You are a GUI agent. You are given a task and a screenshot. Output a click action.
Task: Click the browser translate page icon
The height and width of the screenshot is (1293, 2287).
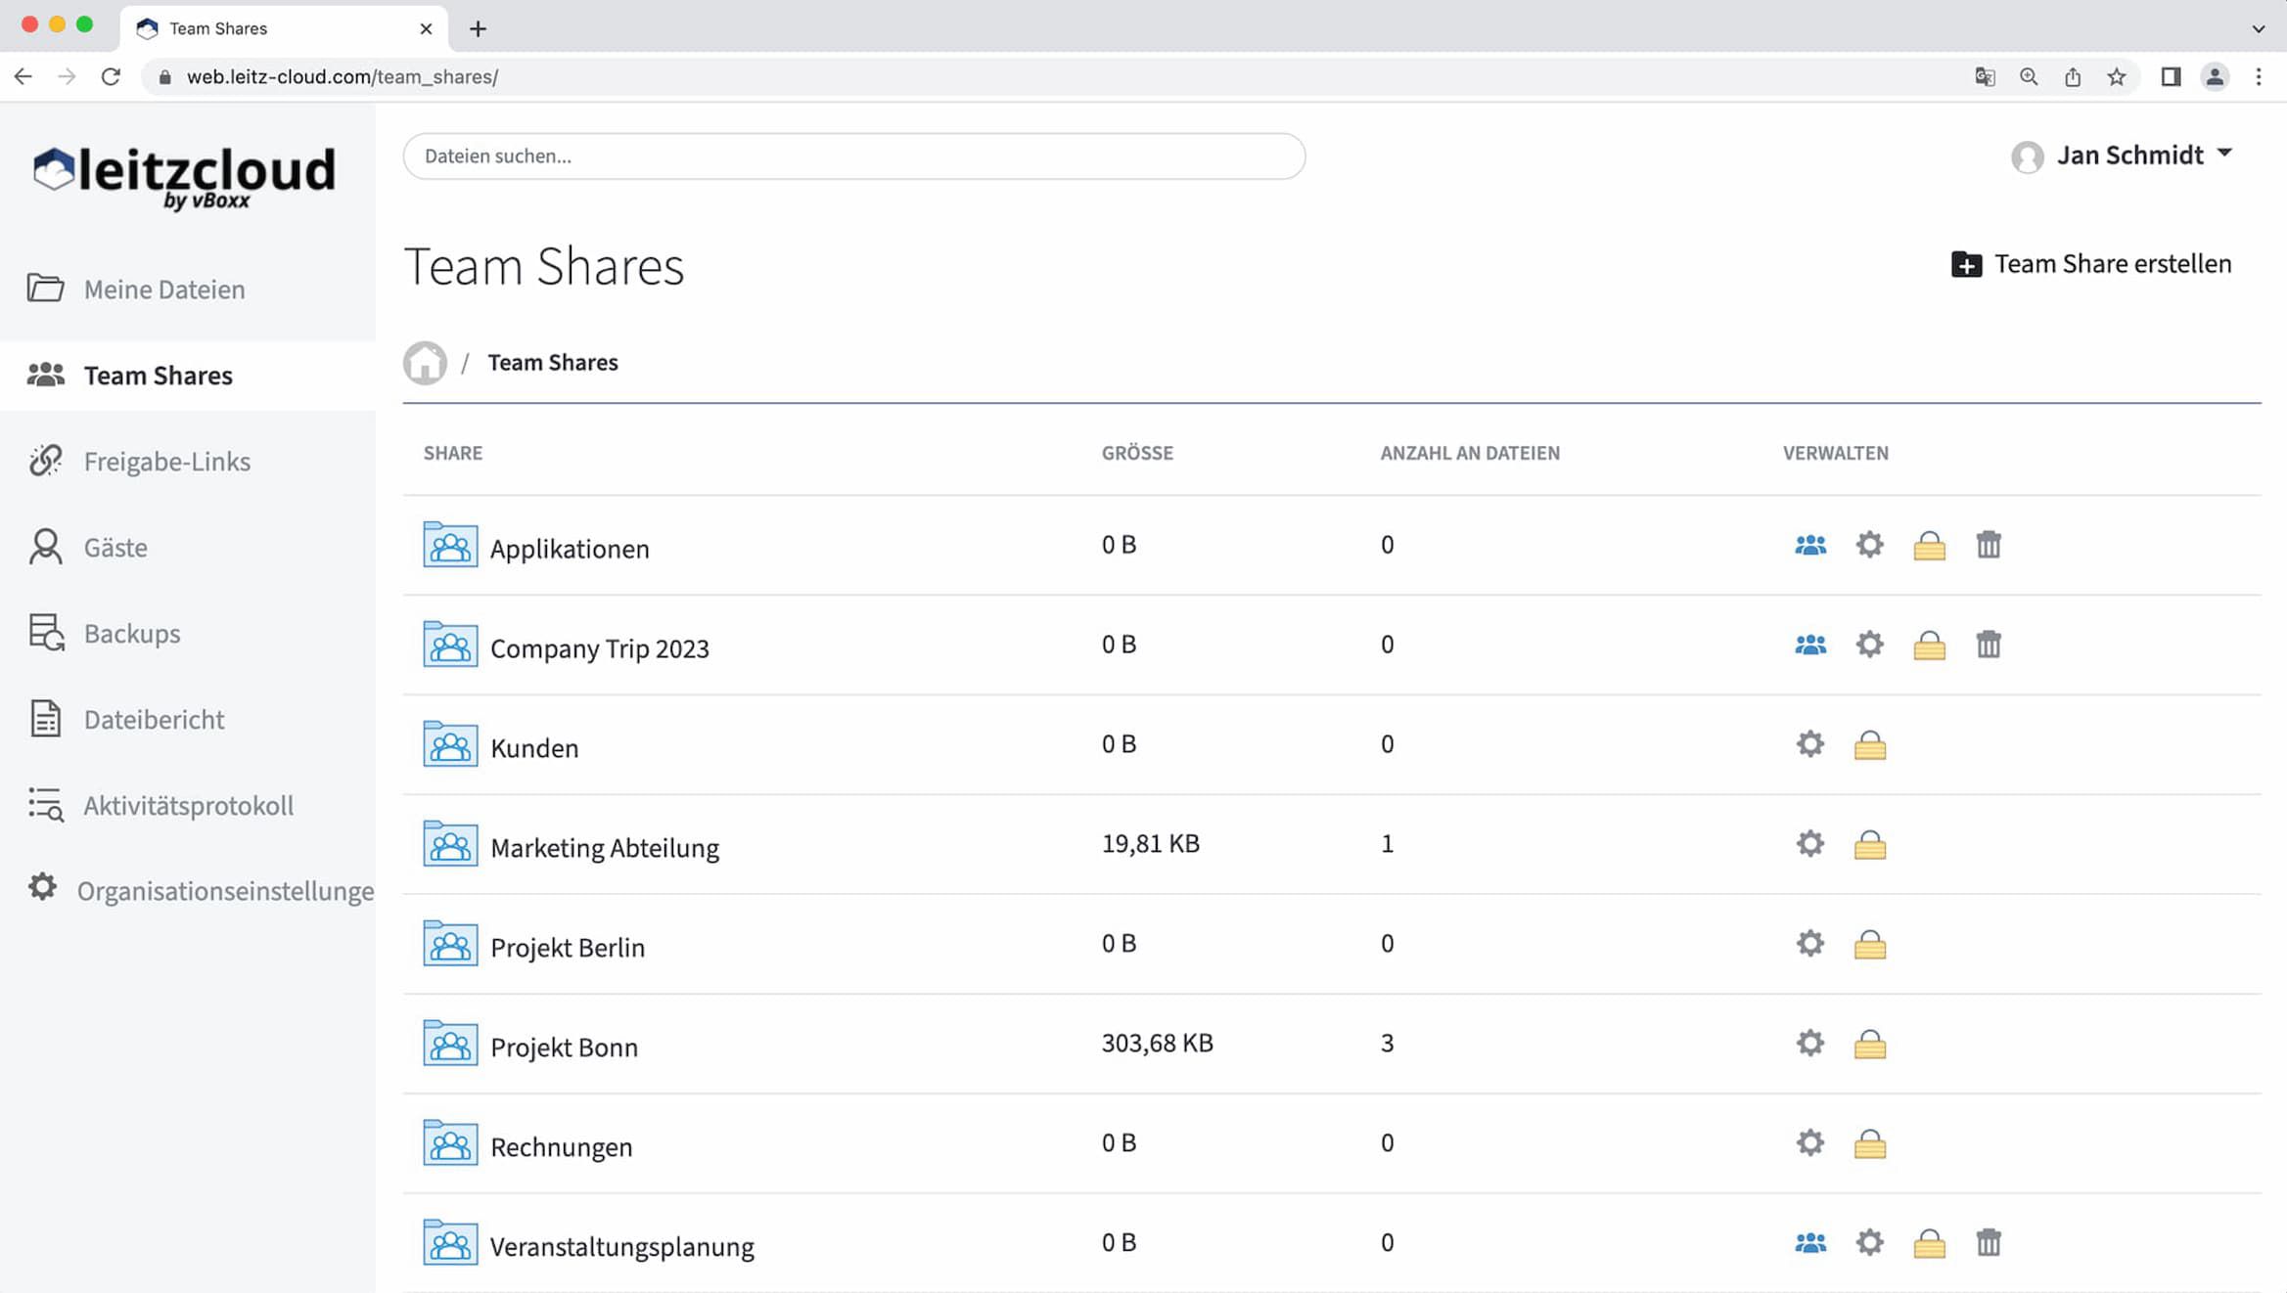pos(1984,76)
